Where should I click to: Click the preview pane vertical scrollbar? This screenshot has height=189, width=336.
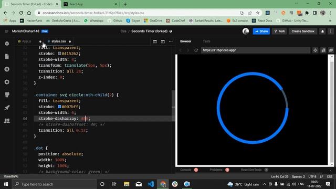[332, 110]
